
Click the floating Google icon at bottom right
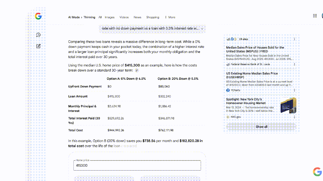coord(317,172)
